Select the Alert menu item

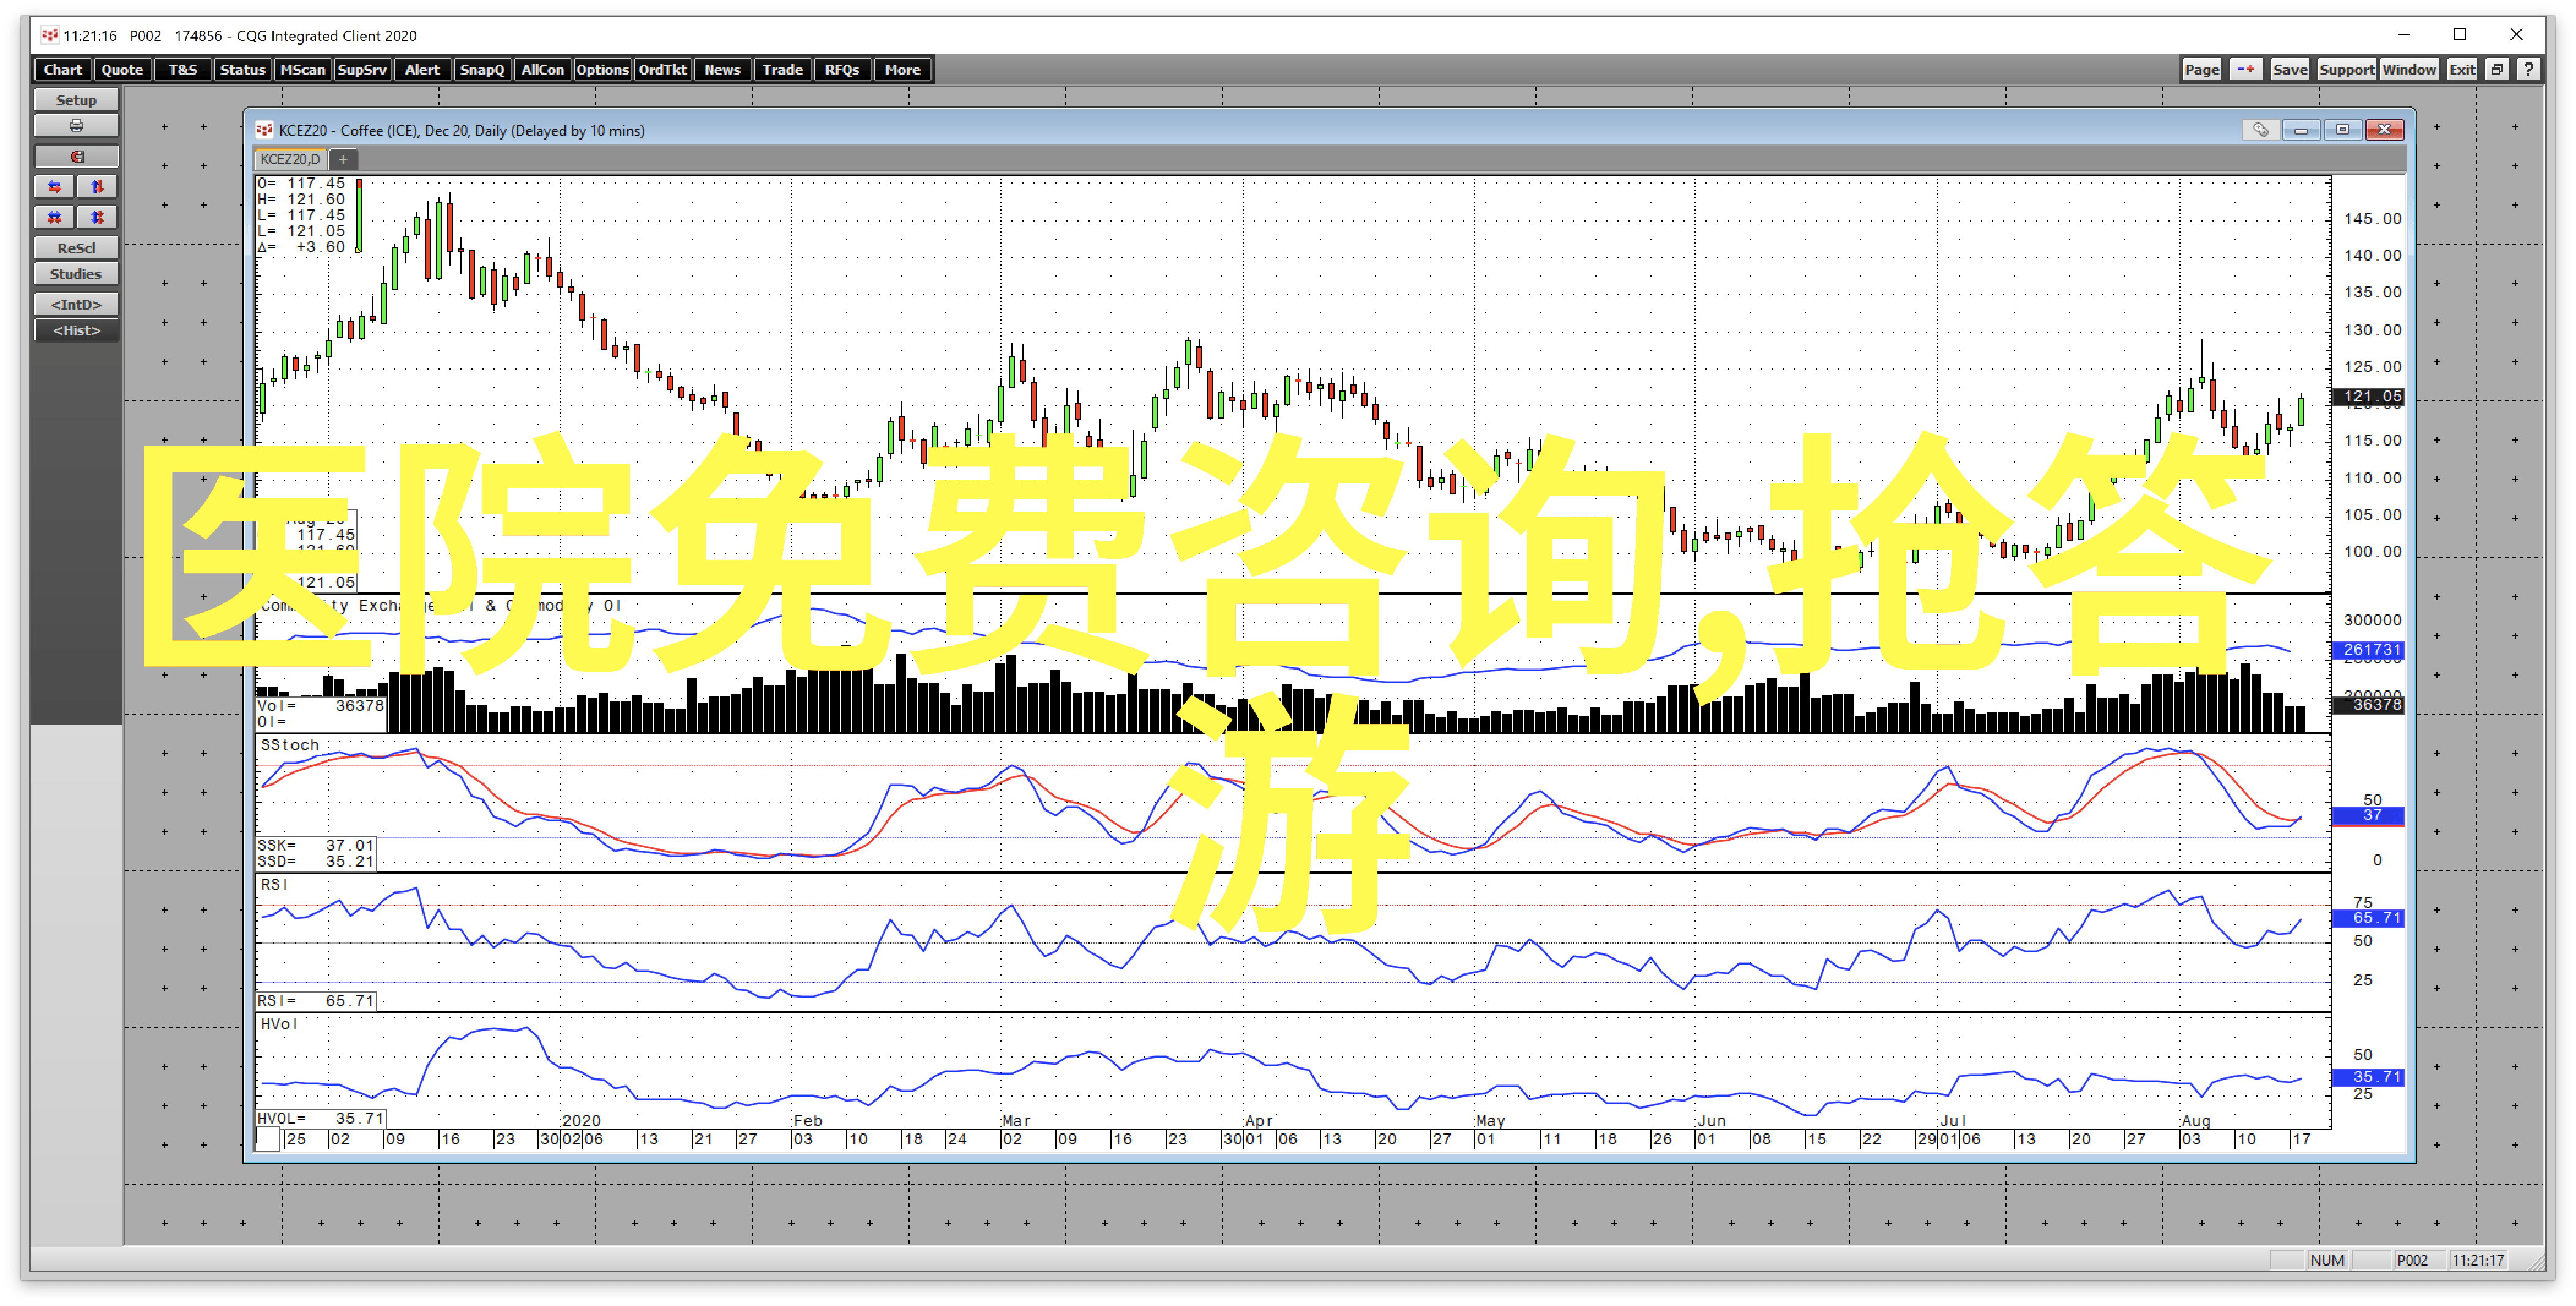click(423, 69)
